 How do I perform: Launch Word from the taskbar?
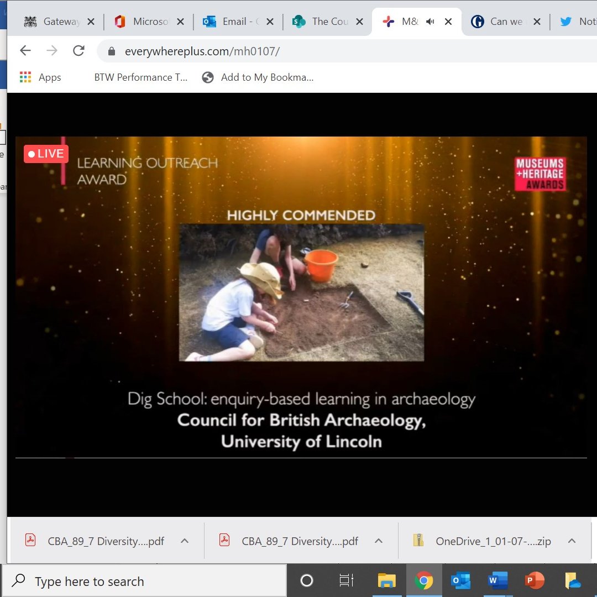click(x=497, y=581)
